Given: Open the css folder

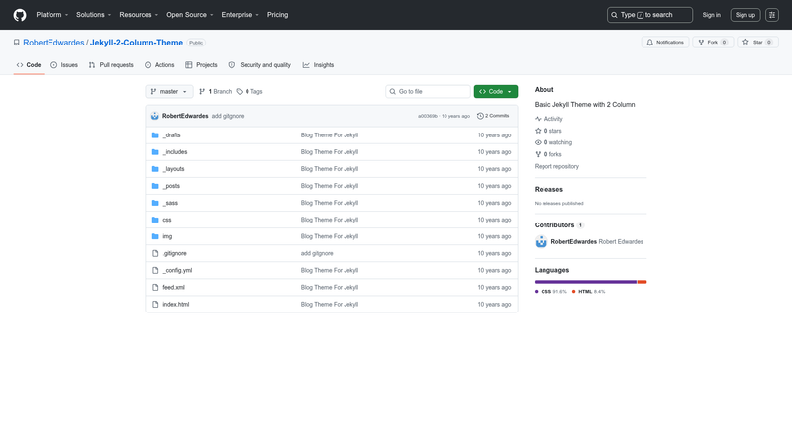Looking at the screenshot, I should pyautogui.click(x=167, y=220).
